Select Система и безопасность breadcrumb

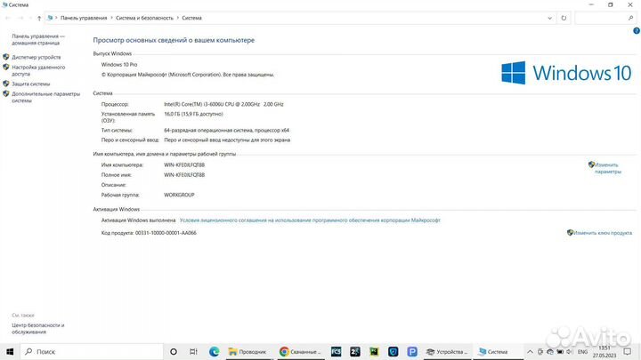pyautogui.click(x=144, y=18)
